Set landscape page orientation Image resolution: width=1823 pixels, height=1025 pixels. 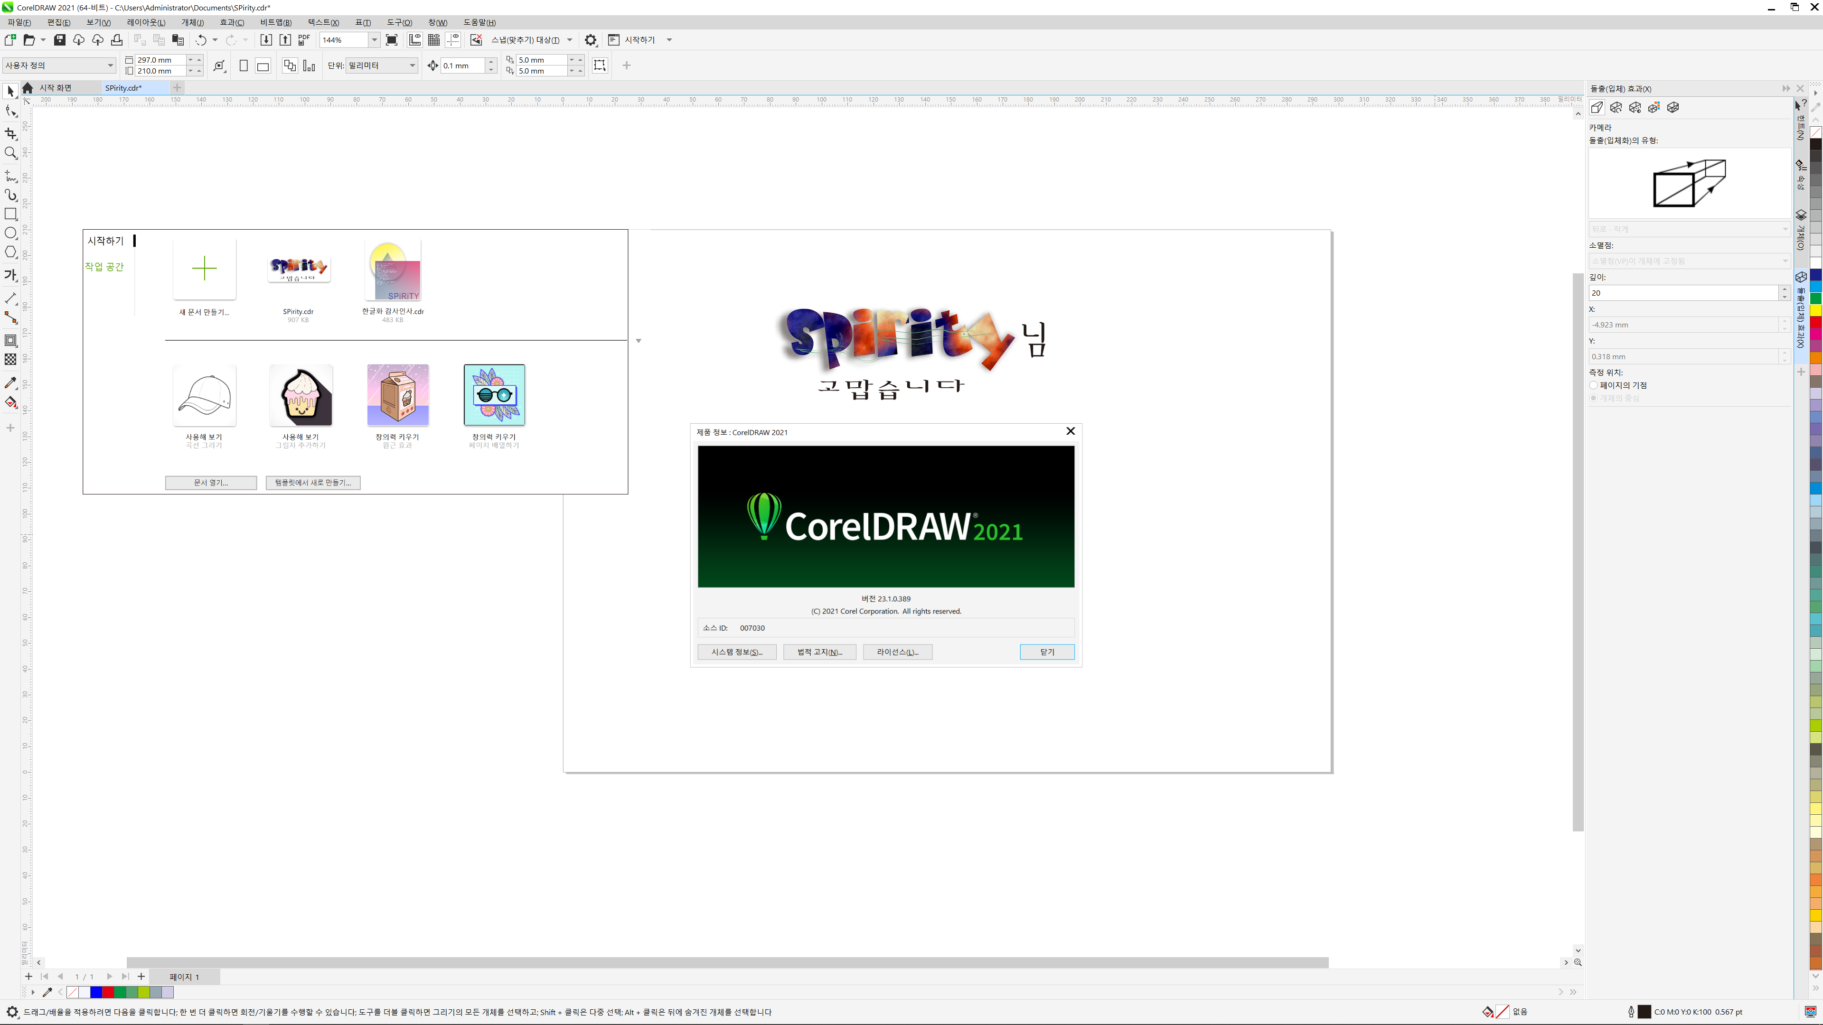(263, 66)
